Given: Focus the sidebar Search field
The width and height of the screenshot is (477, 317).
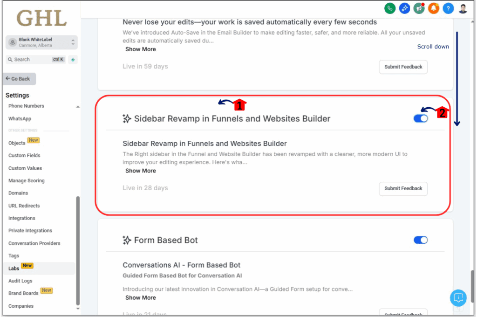Looking at the screenshot, I should (x=35, y=60).
